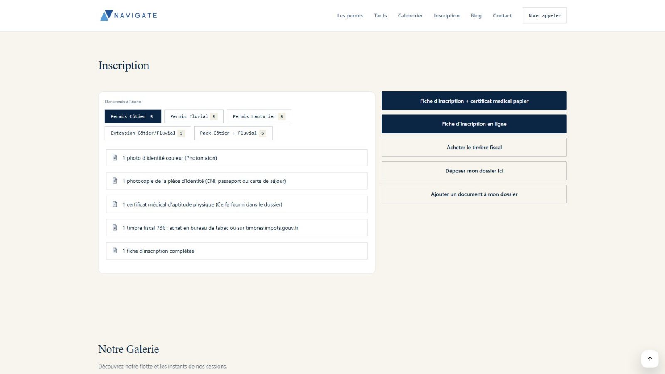Click the Navigate logo
Screen dimensions: 665x374
(x=128, y=15)
